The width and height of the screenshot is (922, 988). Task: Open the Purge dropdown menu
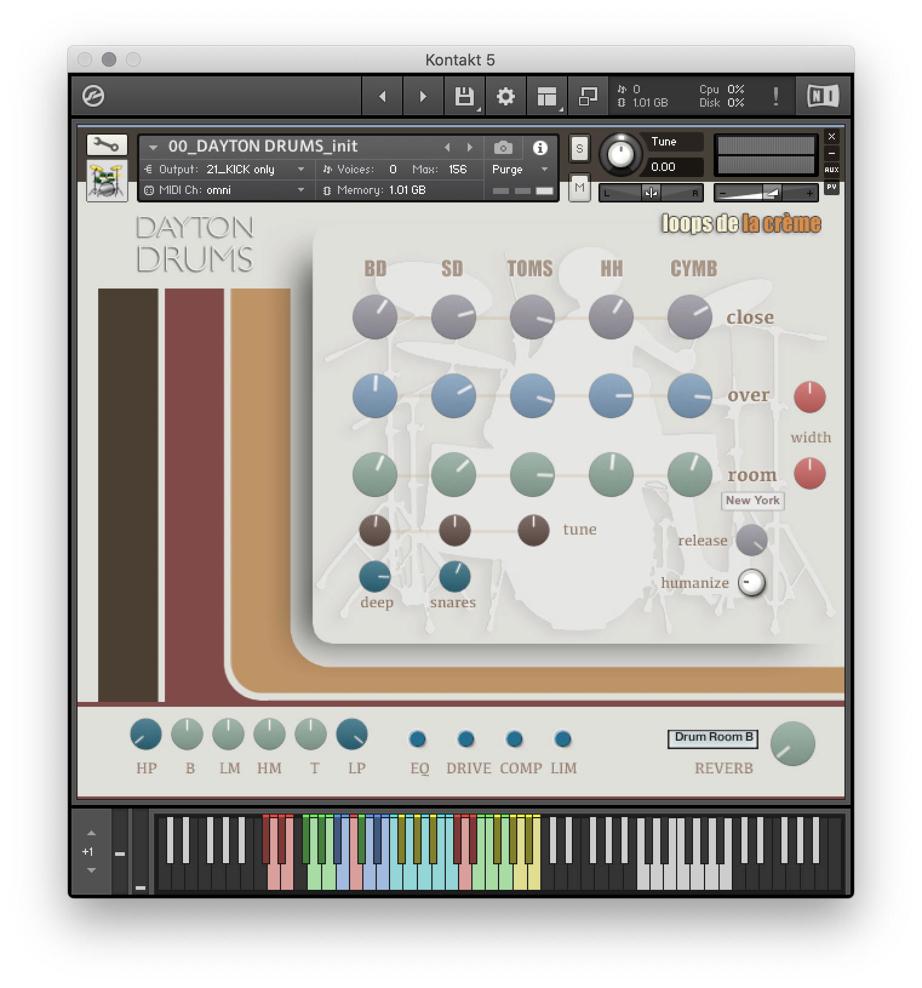[520, 170]
